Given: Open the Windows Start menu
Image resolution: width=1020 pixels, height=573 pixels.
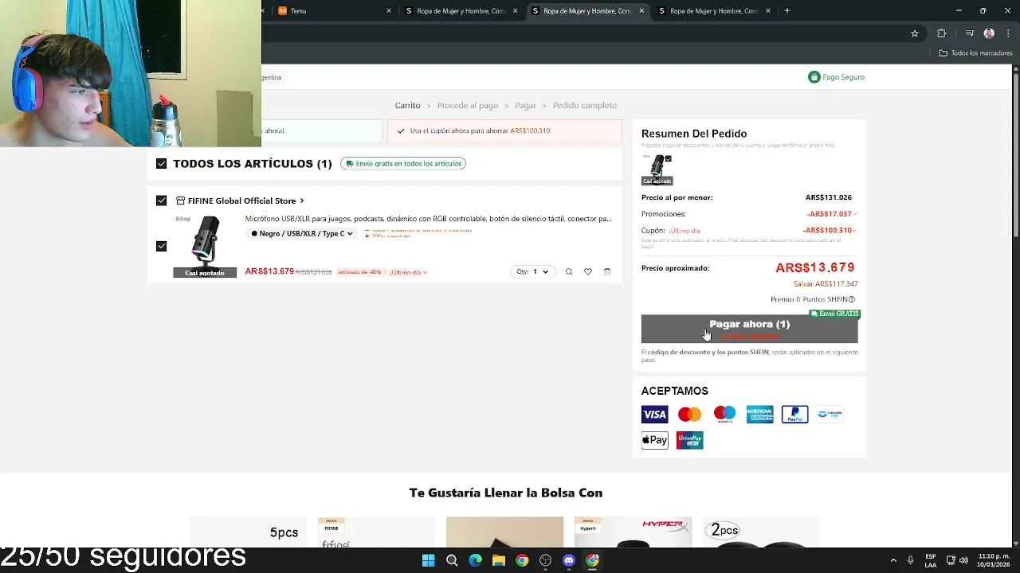Looking at the screenshot, I should [x=429, y=560].
